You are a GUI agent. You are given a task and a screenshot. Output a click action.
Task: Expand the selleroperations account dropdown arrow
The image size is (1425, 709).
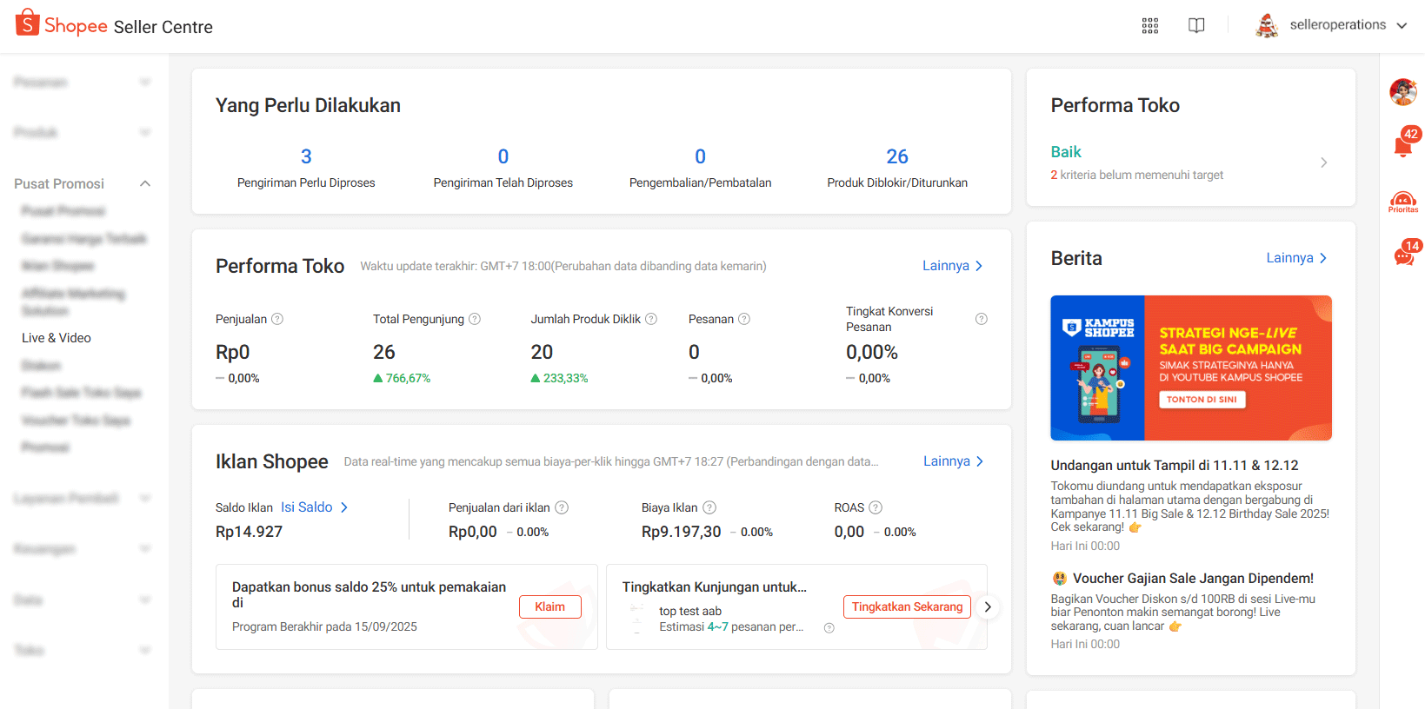[1402, 25]
